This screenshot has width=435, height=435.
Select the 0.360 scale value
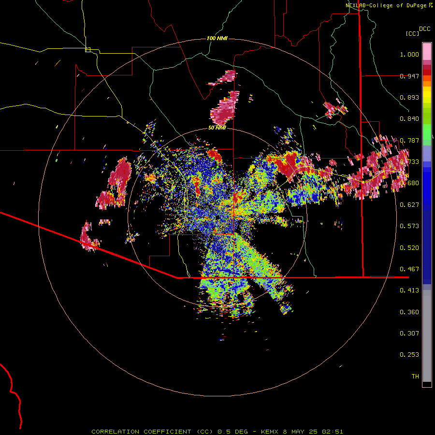[x=409, y=312]
